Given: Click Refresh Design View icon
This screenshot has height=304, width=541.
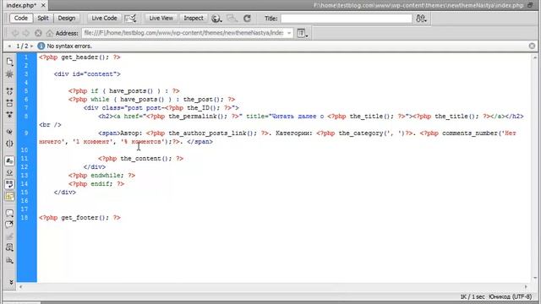Looking at the screenshot, I should coord(247,19).
